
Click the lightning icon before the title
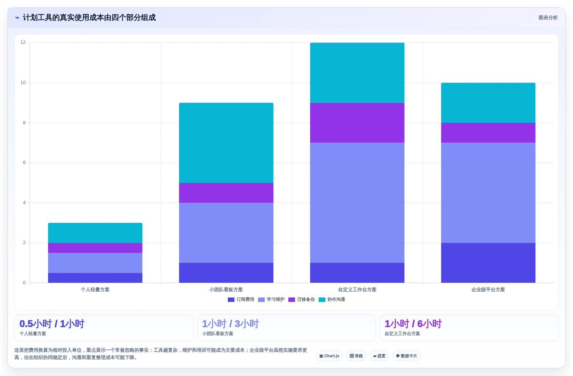pyautogui.click(x=17, y=18)
